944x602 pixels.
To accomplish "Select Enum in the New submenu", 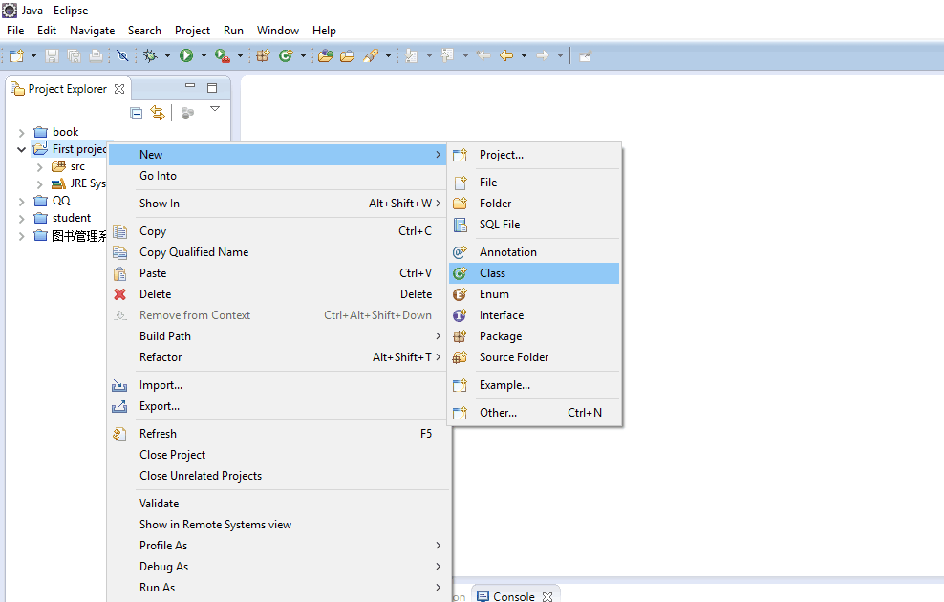I will tap(534, 294).
